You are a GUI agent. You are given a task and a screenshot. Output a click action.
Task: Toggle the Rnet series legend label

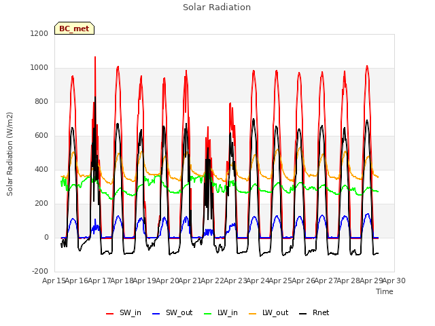[x=321, y=312]
